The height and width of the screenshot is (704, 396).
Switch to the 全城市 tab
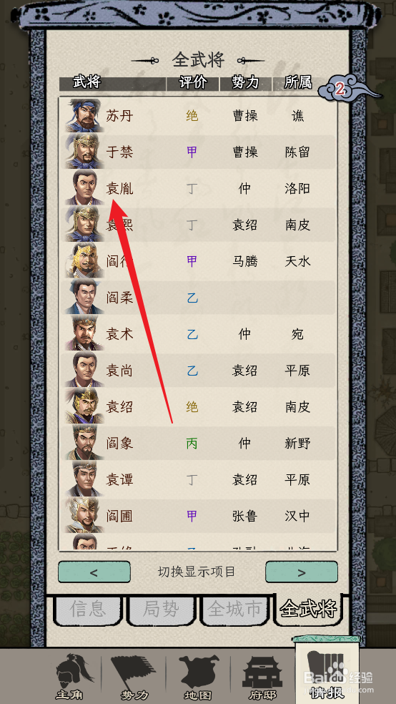point(234,610)
